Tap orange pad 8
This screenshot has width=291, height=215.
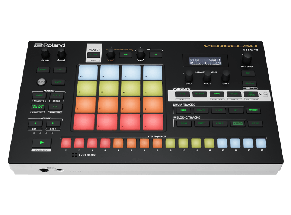153,105
